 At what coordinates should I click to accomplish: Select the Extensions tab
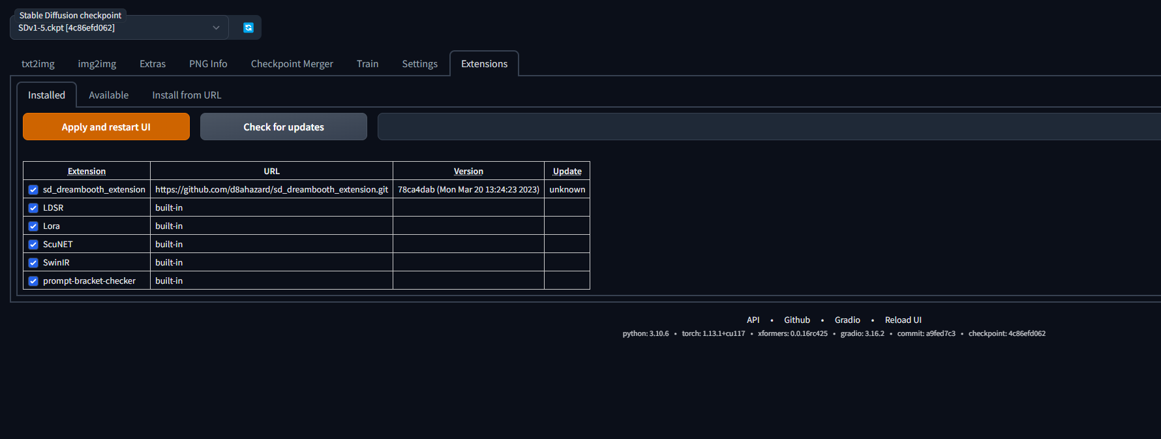tap(484, 64)
